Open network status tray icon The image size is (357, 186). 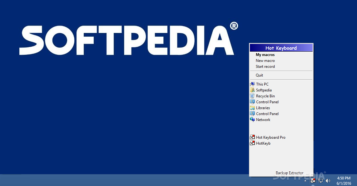point(320,181)
